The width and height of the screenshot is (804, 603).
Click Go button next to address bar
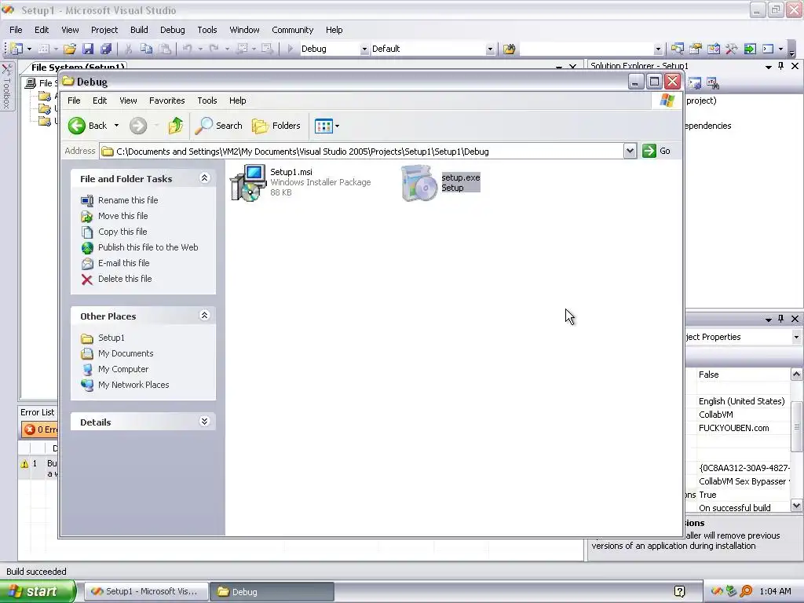tap(656, 151)
